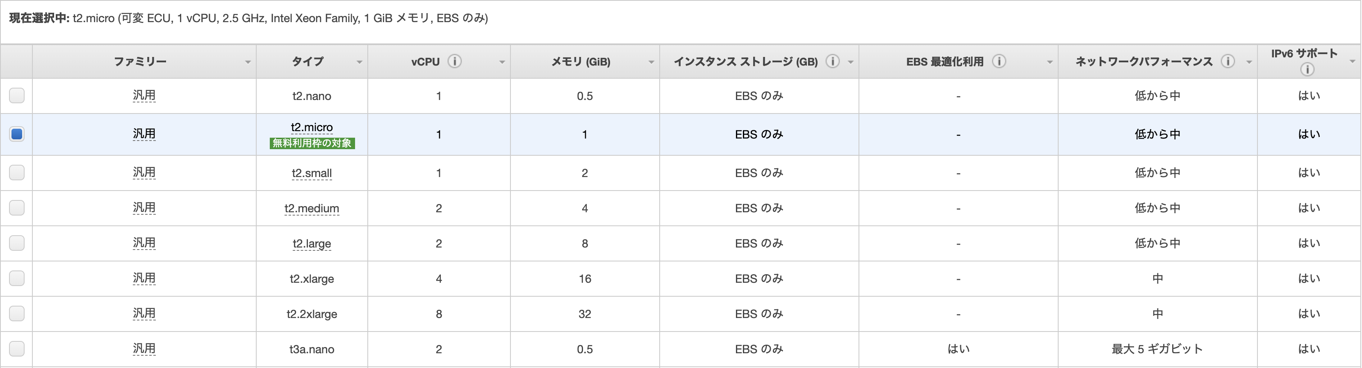Image resolution: width=1362 pixels, height=368 pixels.
Task: Click the t2.small type link
Action: (x=312, y=173)
